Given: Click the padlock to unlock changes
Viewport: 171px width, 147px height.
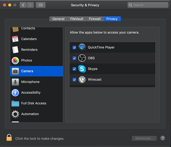Looking at the screenshot, I should pos(9,137).
